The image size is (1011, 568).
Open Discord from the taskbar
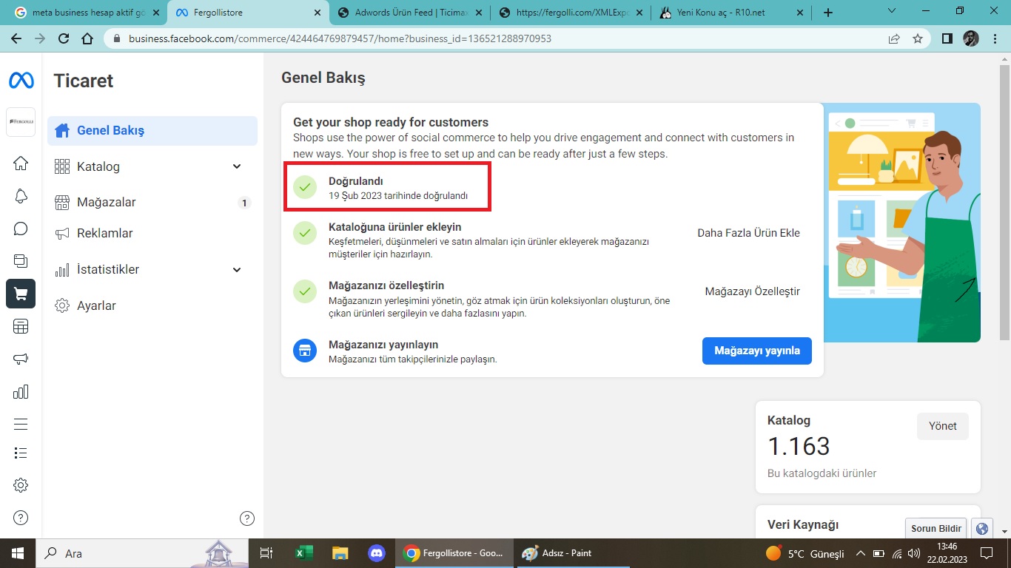click(x=376, y=553)
